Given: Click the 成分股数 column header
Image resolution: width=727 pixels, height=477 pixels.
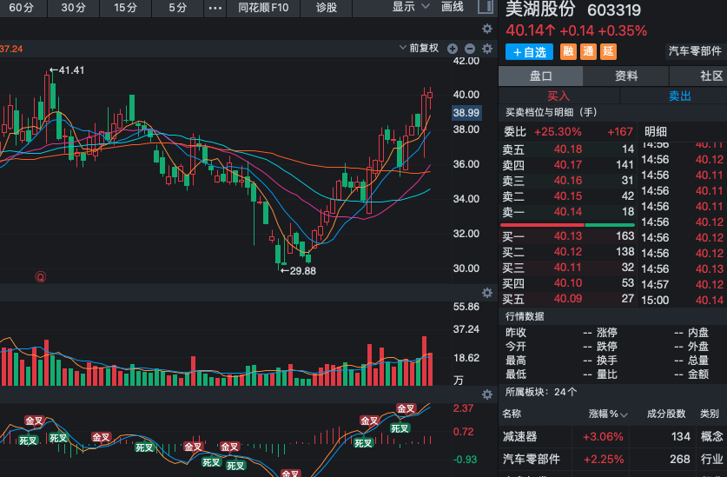Looking at the screenshot, I should pos(666,414).
